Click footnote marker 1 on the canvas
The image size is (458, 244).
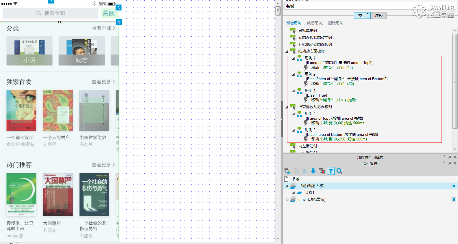[119, 22]
